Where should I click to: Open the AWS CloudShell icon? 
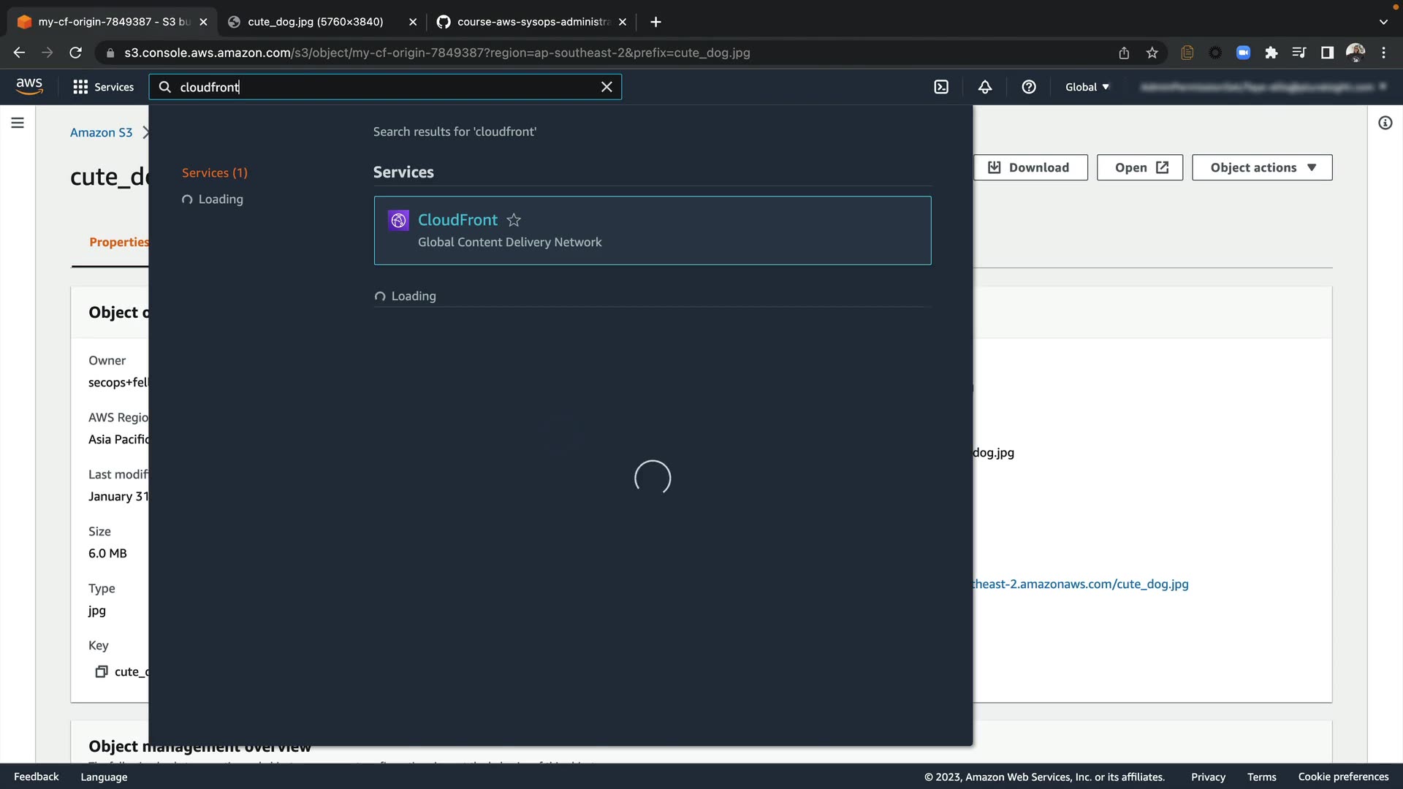click(941, 87)
